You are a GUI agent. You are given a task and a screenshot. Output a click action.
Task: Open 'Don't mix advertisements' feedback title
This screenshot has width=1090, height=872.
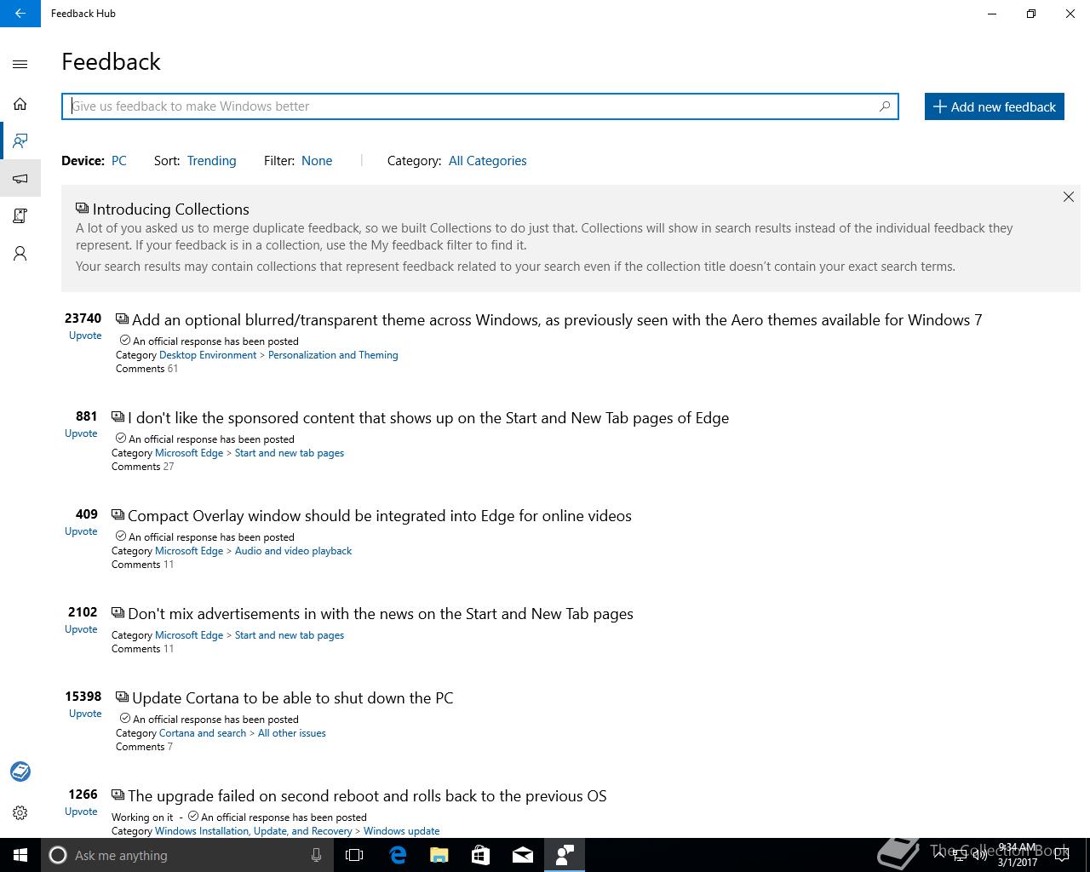(381, 614)
